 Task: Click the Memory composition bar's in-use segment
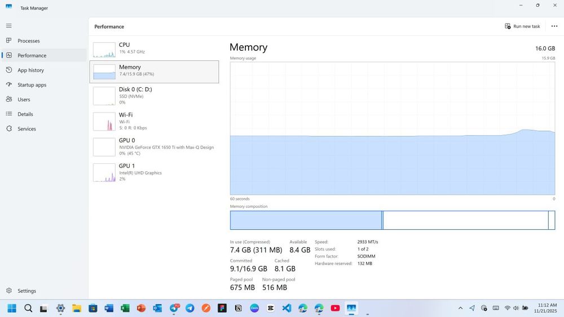pyautogui.click(x=306, y=220)
